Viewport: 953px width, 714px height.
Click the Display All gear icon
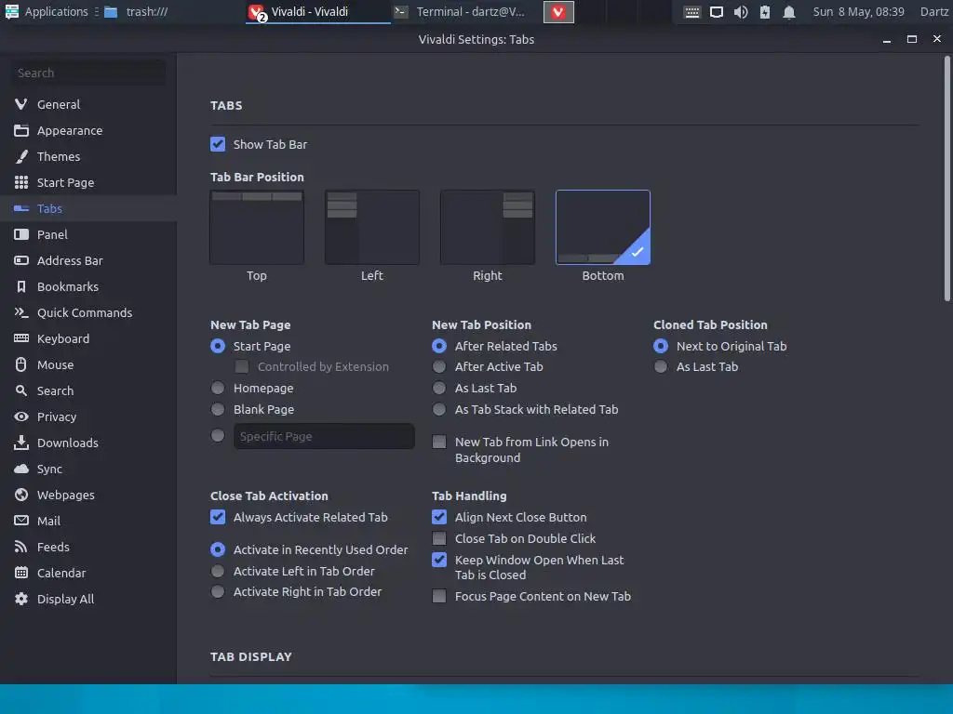(x=21, y=599)
